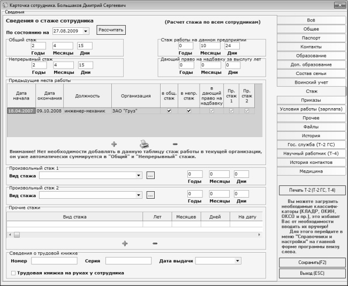Click the ellipsis button for Произвольный стаж 1
Viewport: 348px width, 286px height.
[150, 175]
